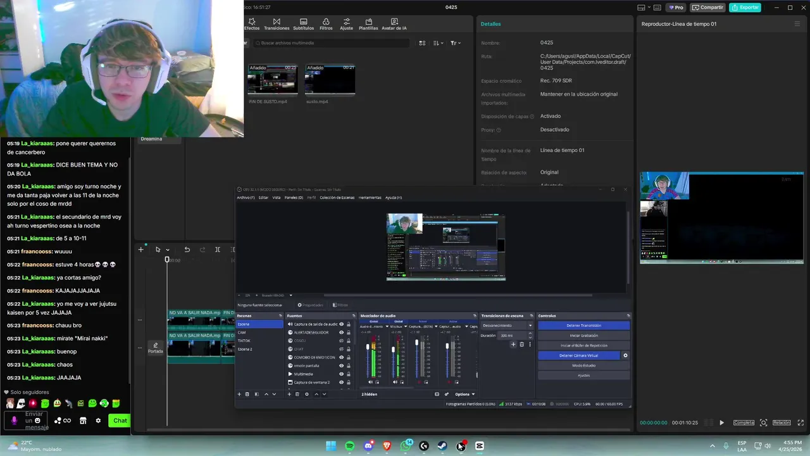This screenshot has width=810, height=456.
Task: Open the OBS transition duration field
Action: 514,336
